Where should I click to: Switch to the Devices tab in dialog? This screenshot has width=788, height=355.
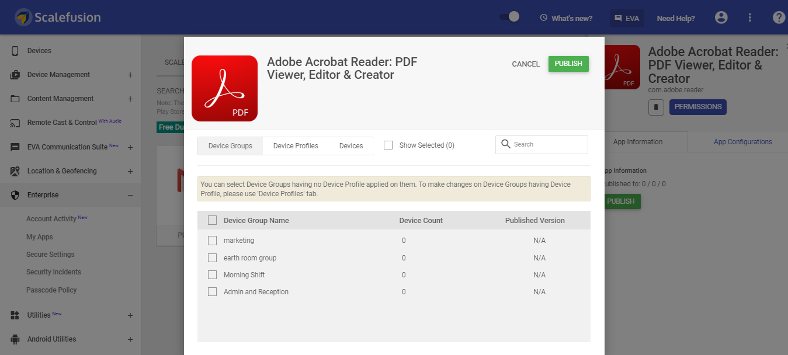tap(351, 146)
